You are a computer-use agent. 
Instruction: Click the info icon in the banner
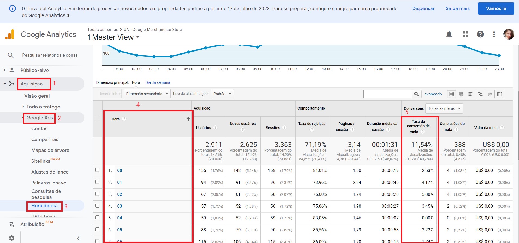point(12,8)
